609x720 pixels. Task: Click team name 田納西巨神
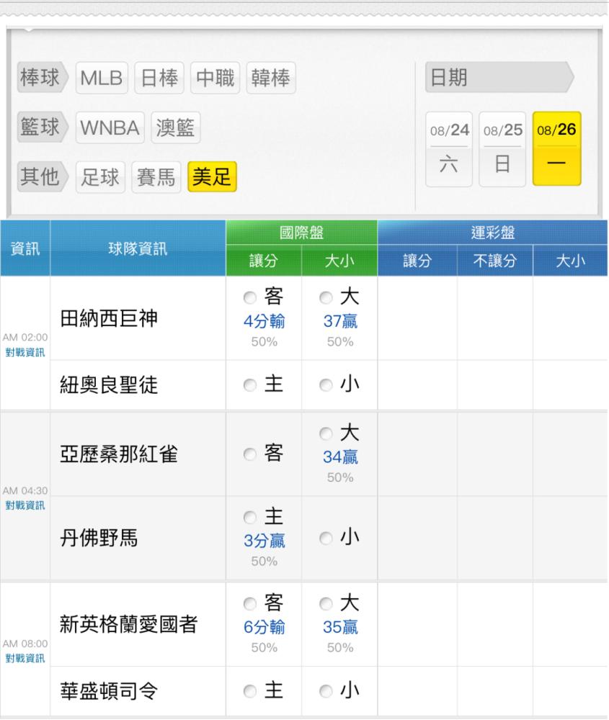tap(109, 318)
